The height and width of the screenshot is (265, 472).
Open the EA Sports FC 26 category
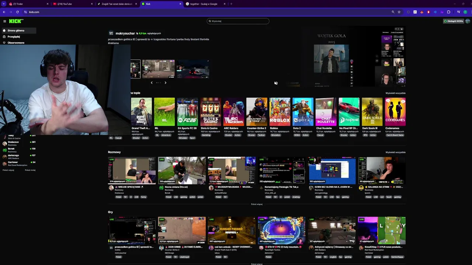click(x=187, y=112)
